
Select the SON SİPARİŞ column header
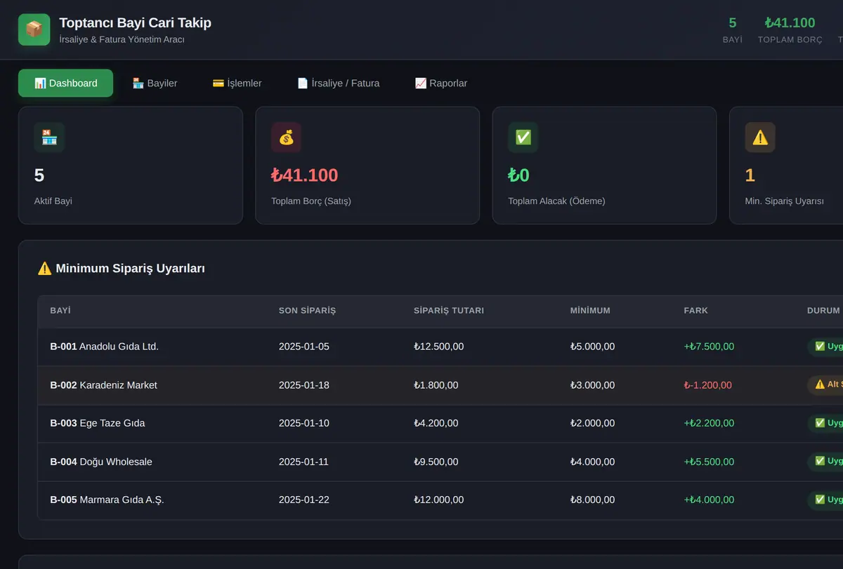pyautogui.click(x=307, y=310)
